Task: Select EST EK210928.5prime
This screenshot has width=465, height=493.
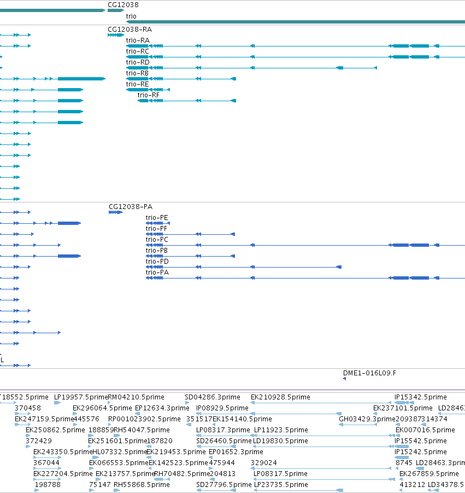Action: point(280,397)
